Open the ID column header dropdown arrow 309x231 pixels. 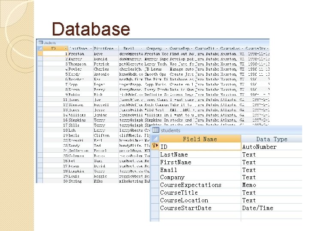tap(66, 48)
